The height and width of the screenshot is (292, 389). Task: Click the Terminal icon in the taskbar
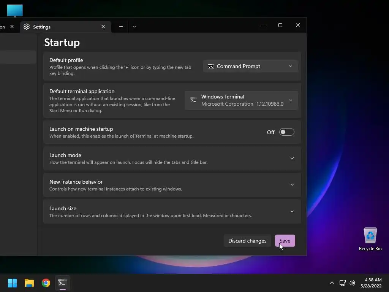click(x=63, y=283)
